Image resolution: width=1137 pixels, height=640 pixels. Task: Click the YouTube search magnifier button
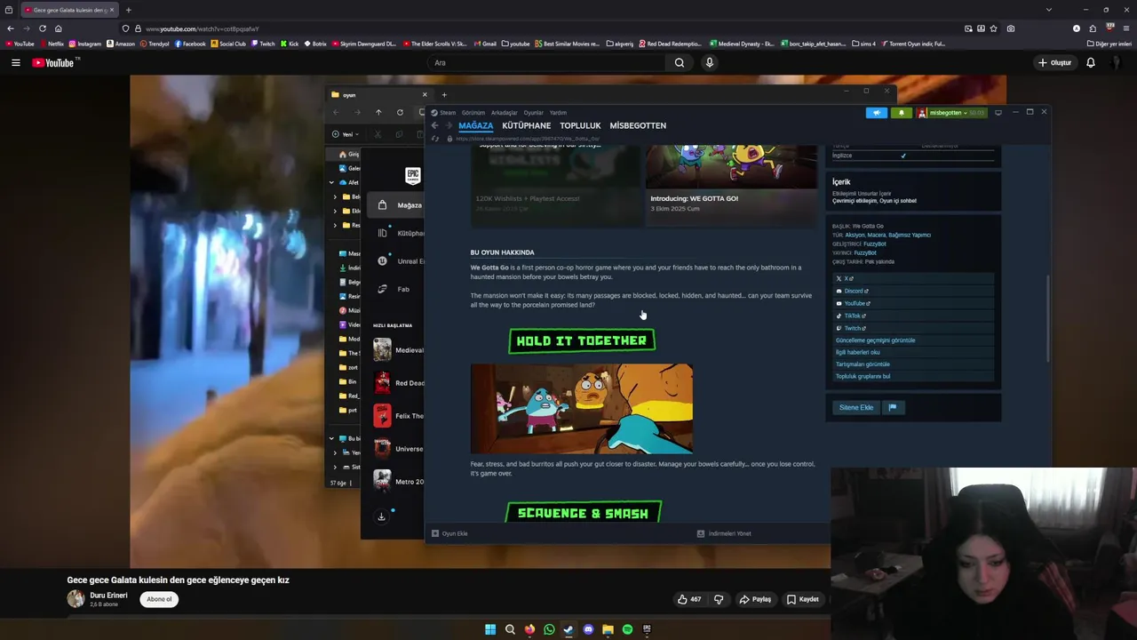[x=680, y=62]
